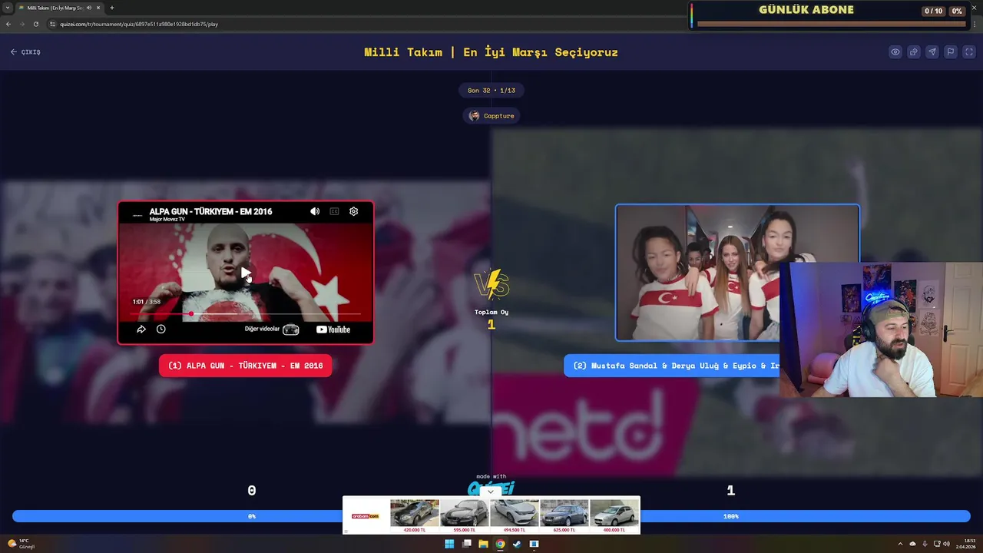
Task: Open Chrome from the taskbar
Action: tap(500, 544)
